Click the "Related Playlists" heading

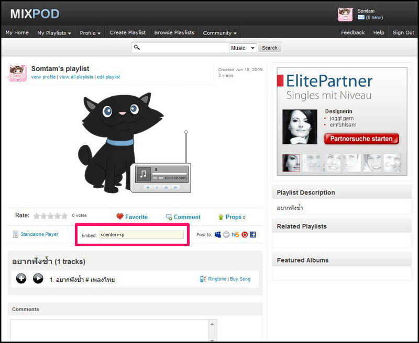pos(302,226)
